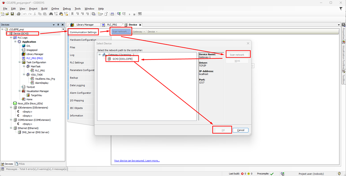Collapse the Task Configuration node
This screenshot has height=176, width=346.
point(20,62)
